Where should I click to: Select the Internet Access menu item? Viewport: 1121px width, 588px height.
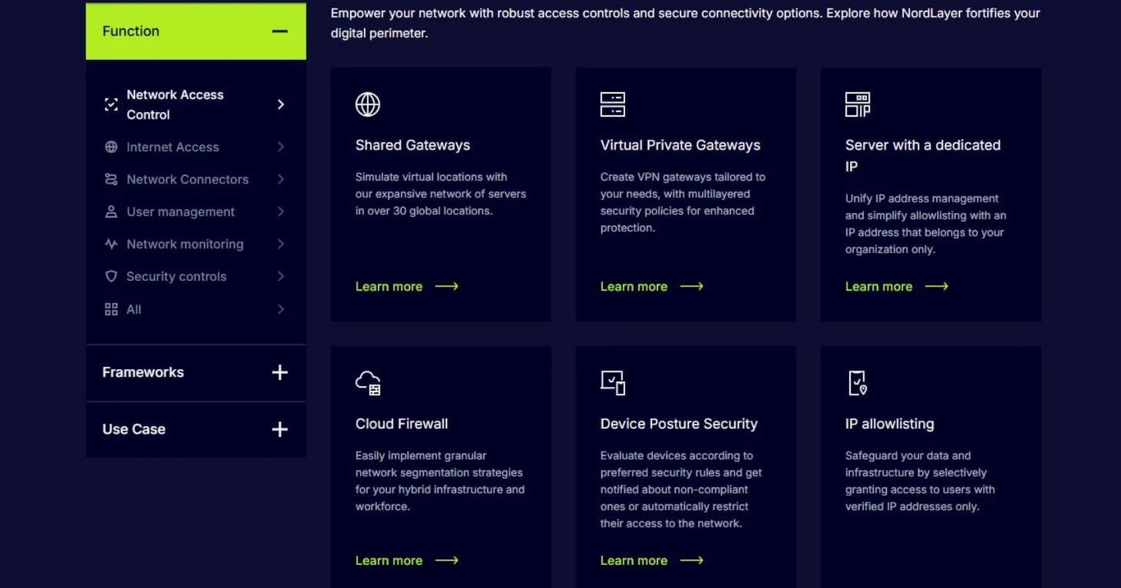coord(196,147)
